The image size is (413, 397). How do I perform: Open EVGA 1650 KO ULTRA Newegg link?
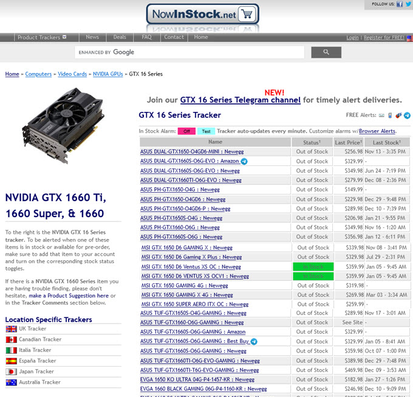[197, 380]
